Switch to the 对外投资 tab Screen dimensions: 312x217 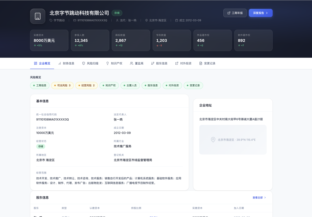click(x=183, y=63)
